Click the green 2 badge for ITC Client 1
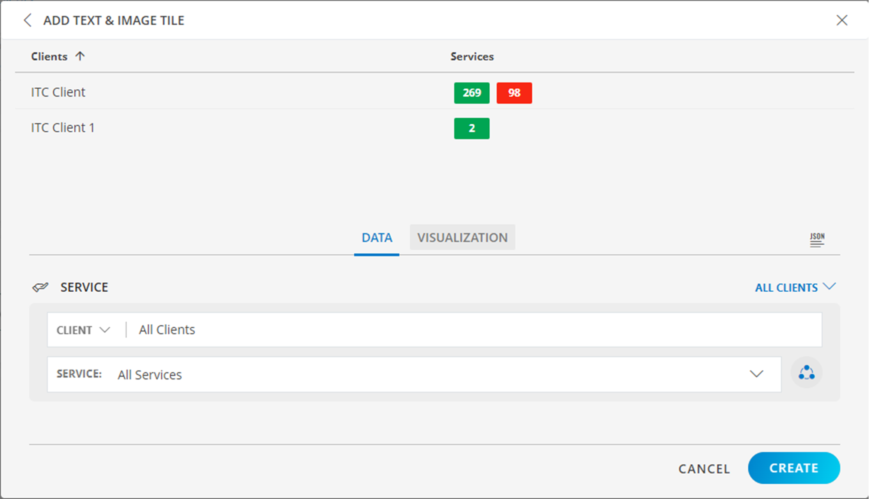The height and width of the screenshot is (499, 869). tap(471, 128)
